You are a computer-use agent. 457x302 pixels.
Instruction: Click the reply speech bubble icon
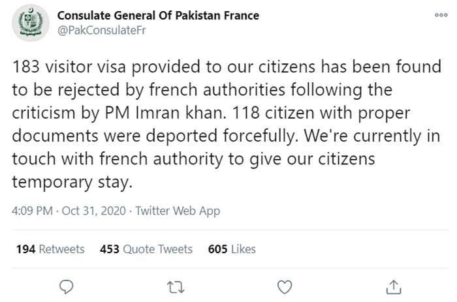(66, 287)
